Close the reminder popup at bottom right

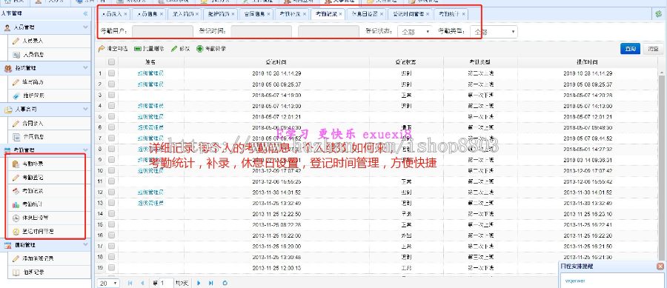click(660, 267)
